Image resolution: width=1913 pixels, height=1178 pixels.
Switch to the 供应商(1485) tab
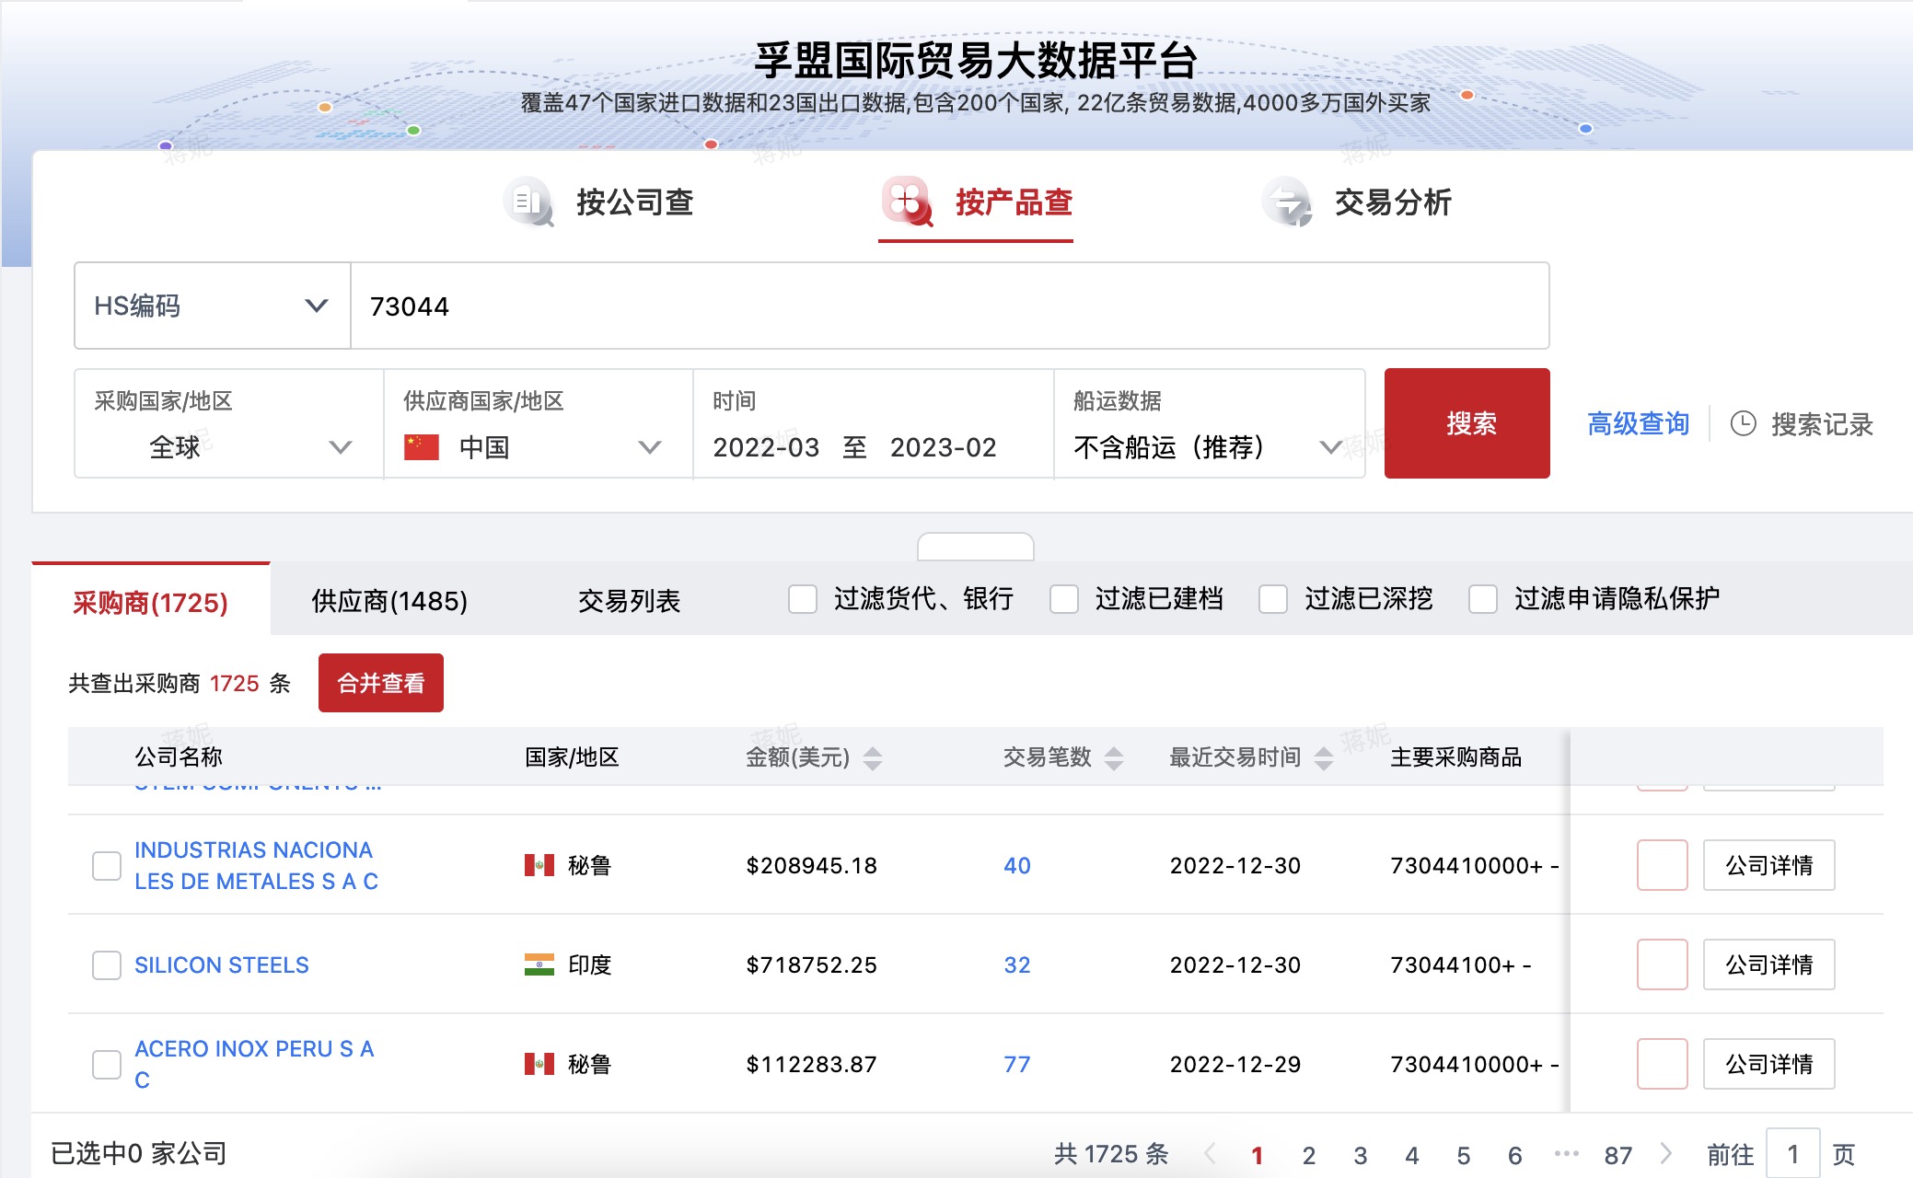pyautogui.click(x=387, y=600)
